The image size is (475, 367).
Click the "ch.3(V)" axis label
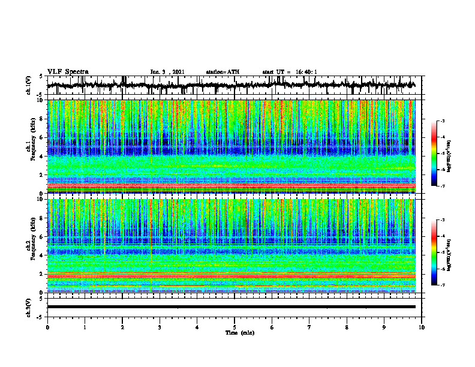pyautogui.click(x=29, y=308)
